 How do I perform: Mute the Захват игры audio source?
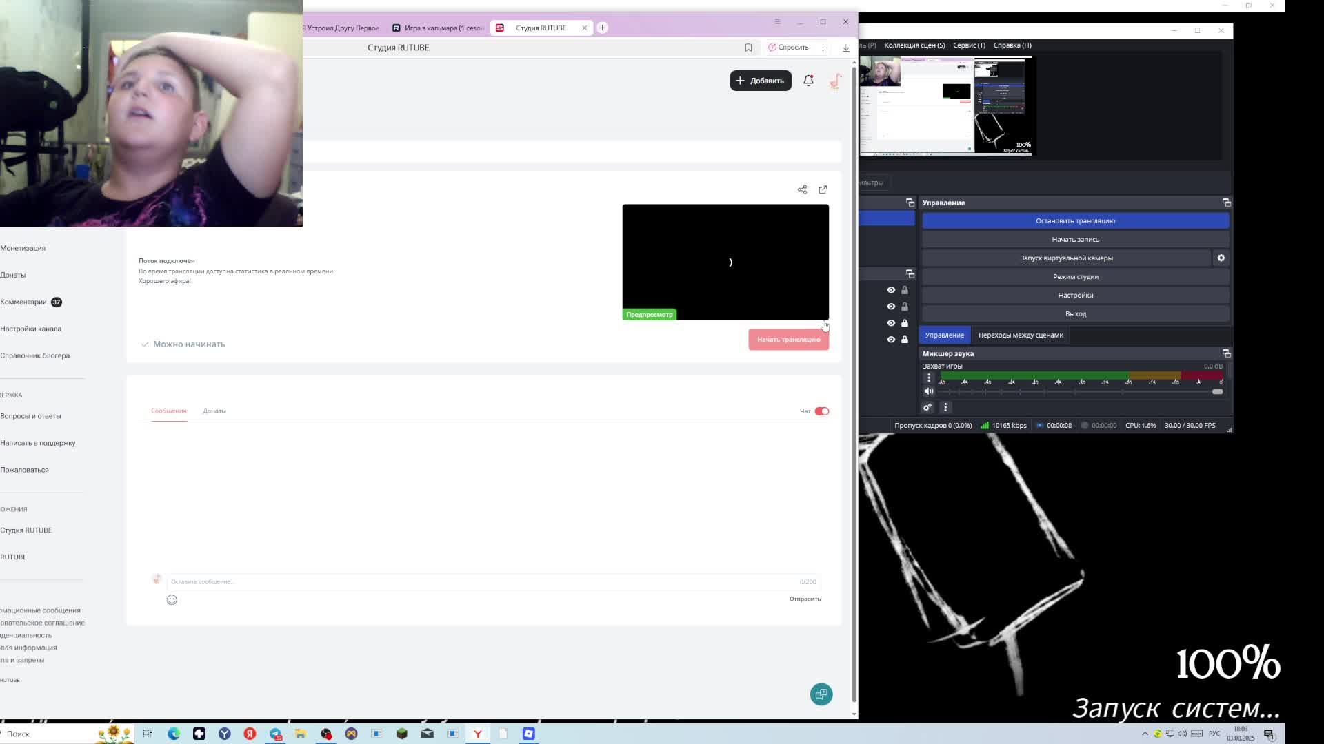tap(929, 391)
